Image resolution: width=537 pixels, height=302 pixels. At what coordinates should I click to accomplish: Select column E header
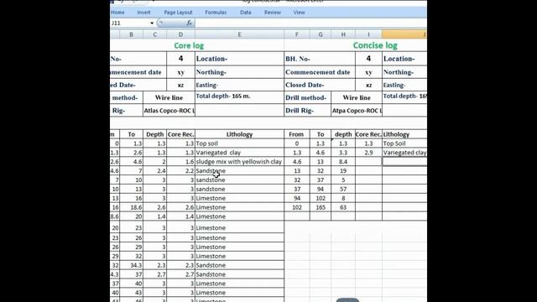[x=239, y=34]
